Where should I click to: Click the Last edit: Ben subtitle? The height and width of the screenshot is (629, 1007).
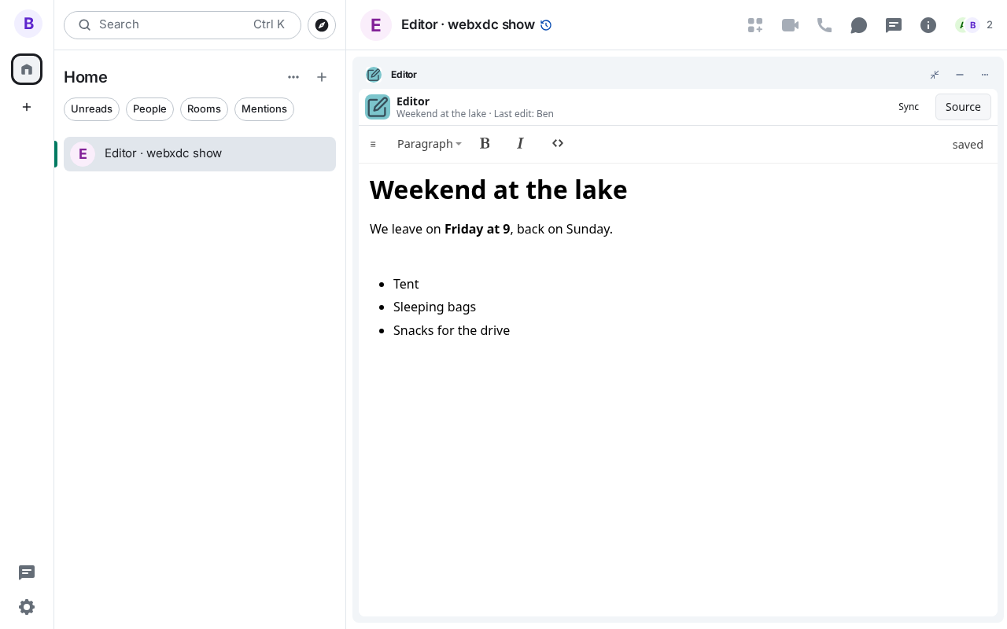tap(524, 114)
